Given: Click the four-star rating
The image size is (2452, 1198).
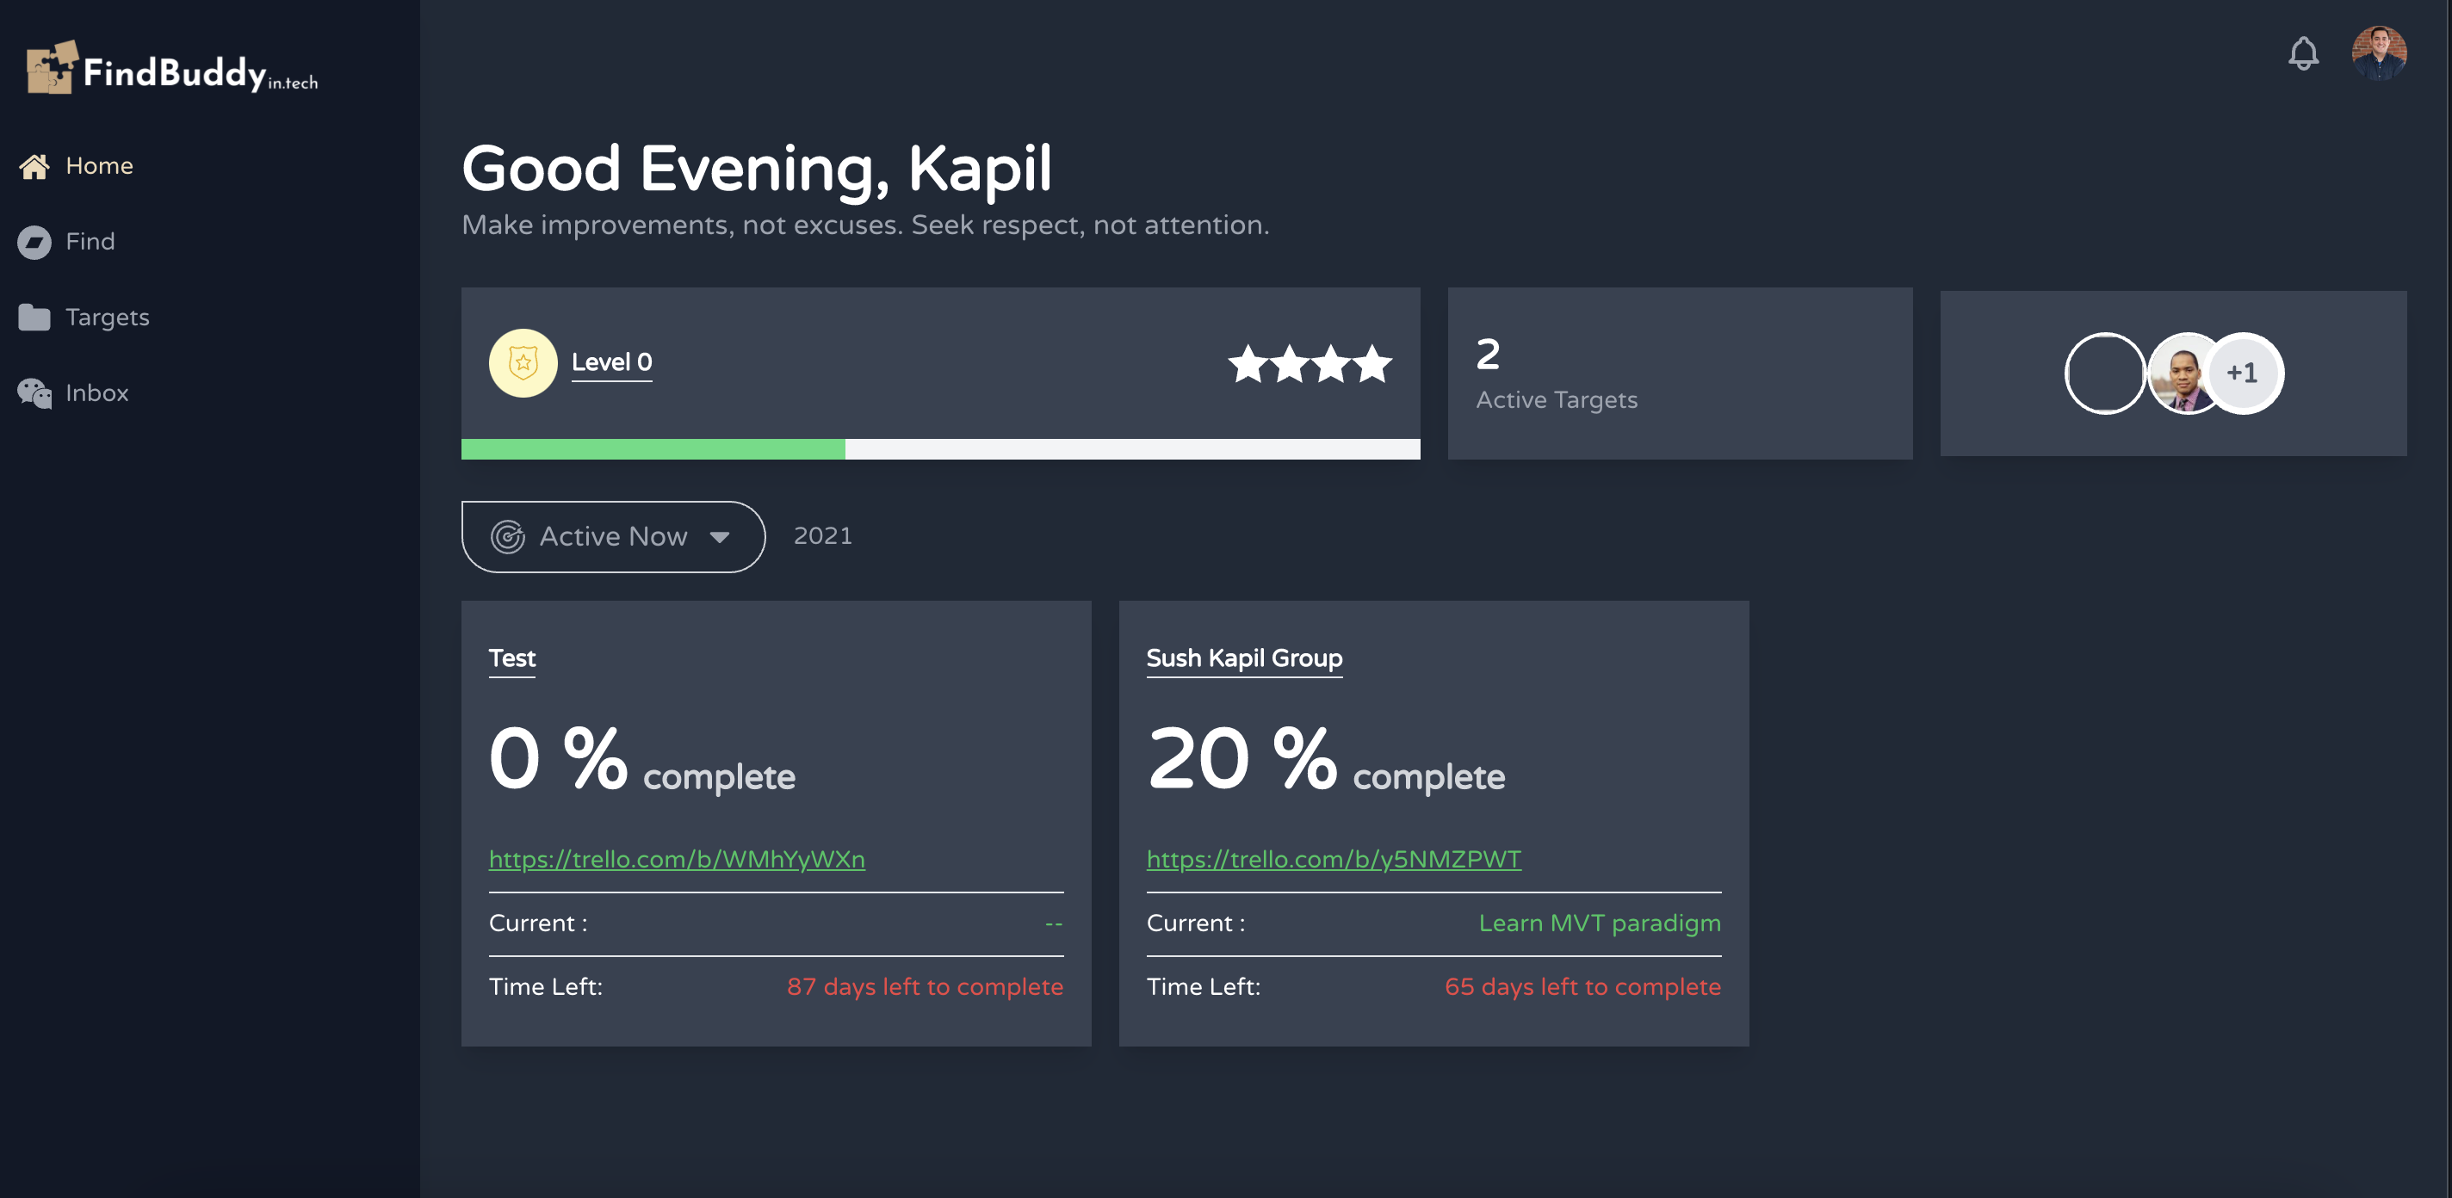Looking at the screenshot, I should pos(1310,363).
